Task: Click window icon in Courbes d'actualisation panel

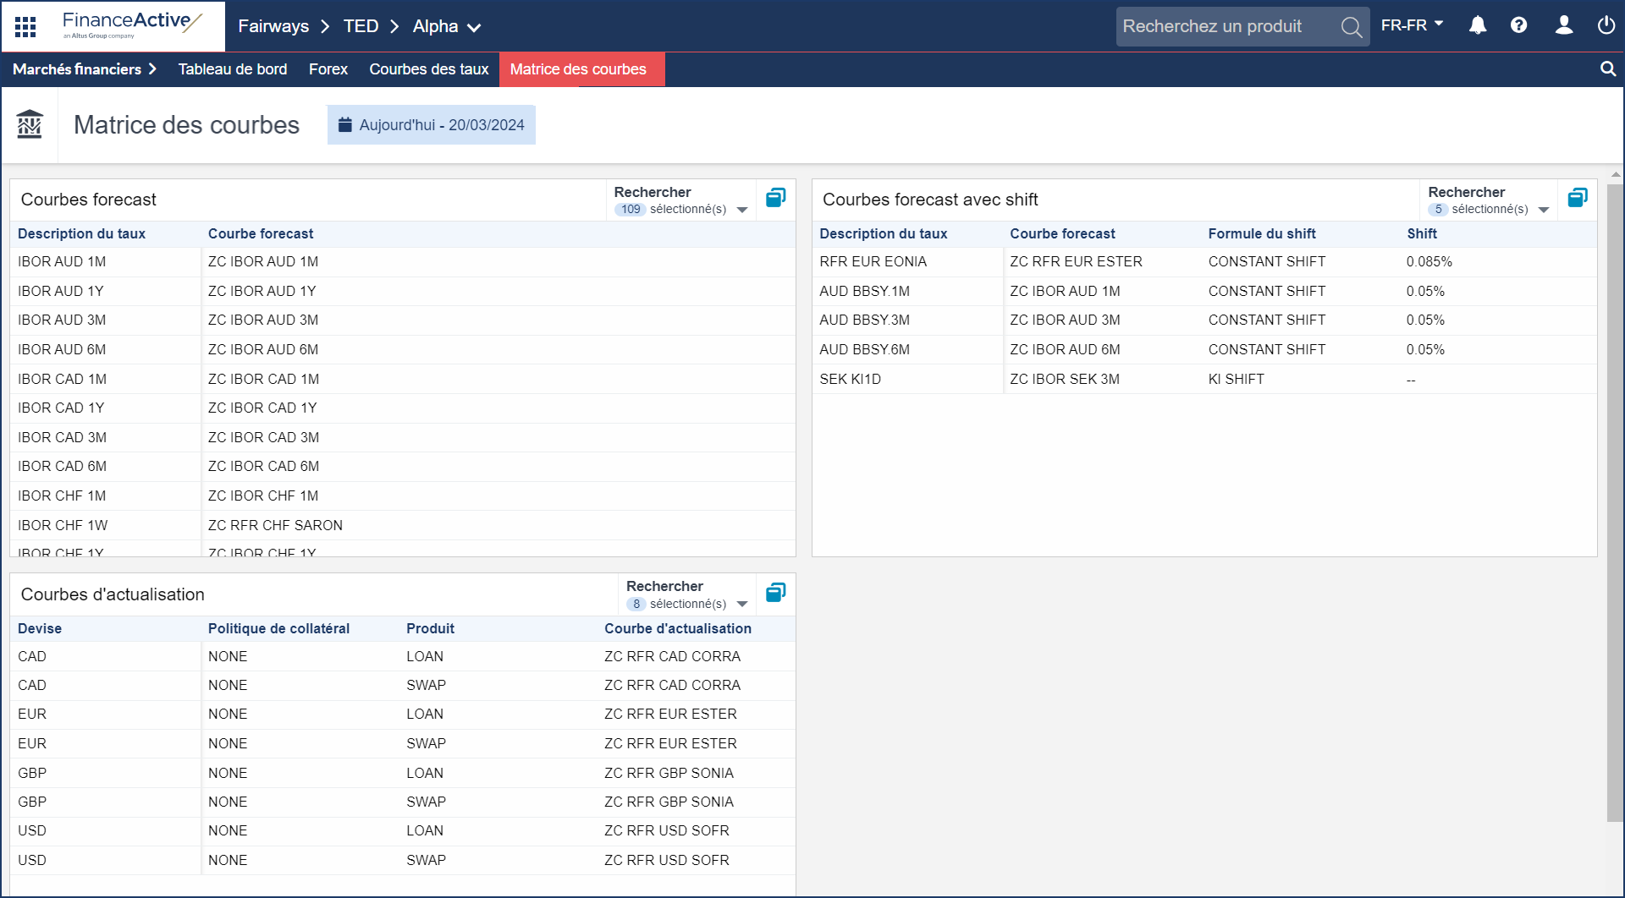Action: point(776,593)
